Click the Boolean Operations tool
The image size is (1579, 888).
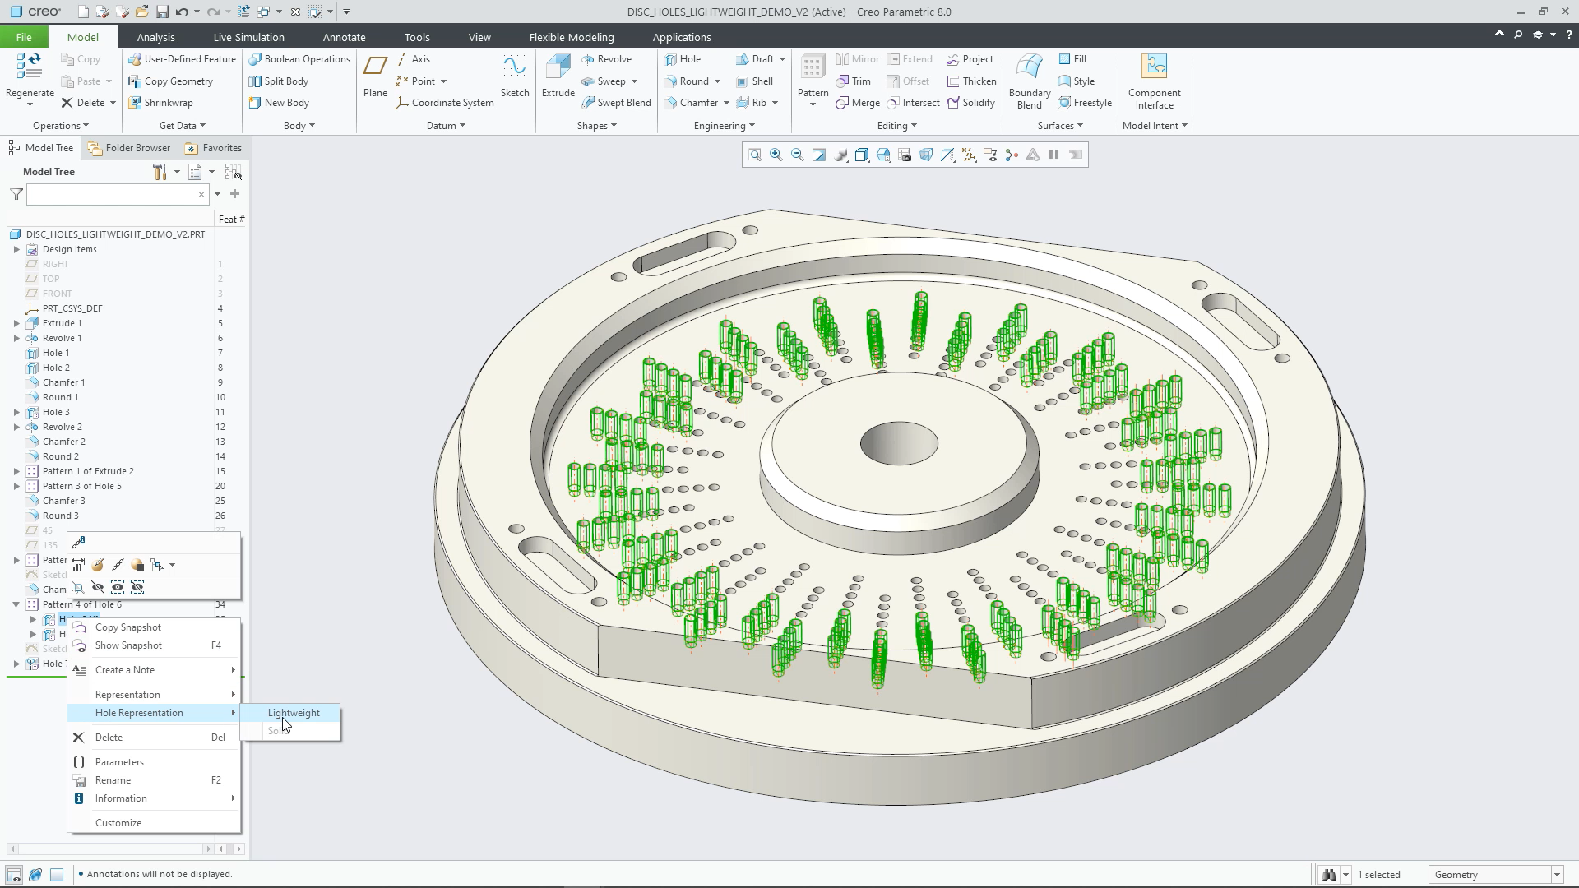pyautogui.click(x=299, y=59)
